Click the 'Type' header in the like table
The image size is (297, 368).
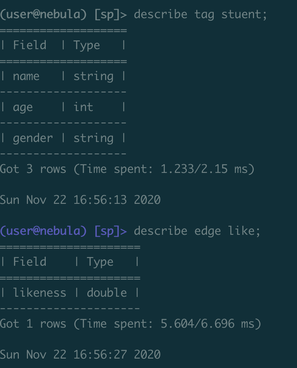pos(100,262)
